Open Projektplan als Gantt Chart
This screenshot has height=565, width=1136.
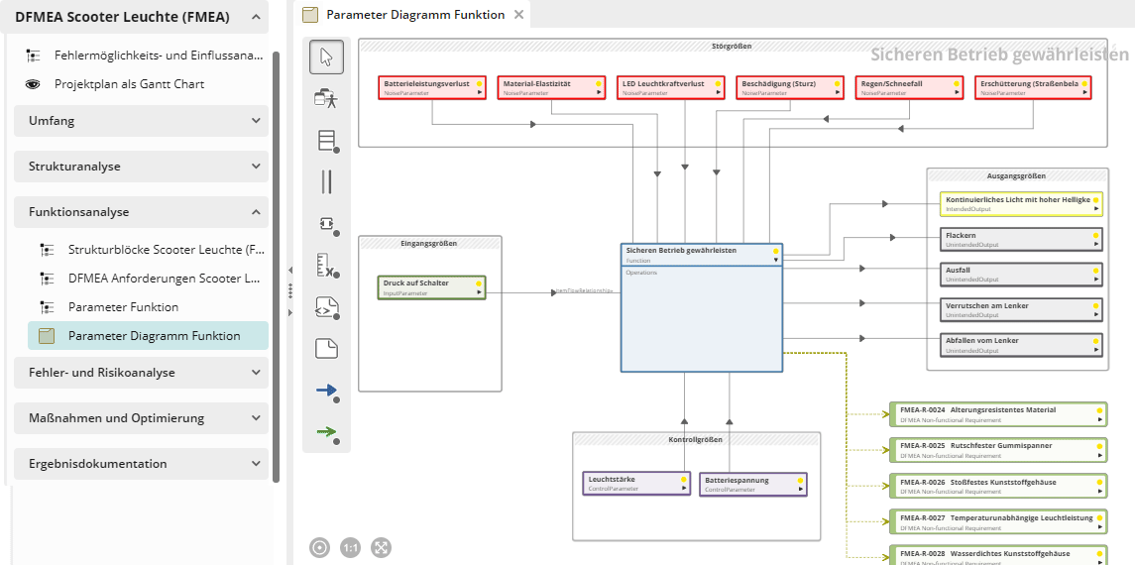coord(130,84)
